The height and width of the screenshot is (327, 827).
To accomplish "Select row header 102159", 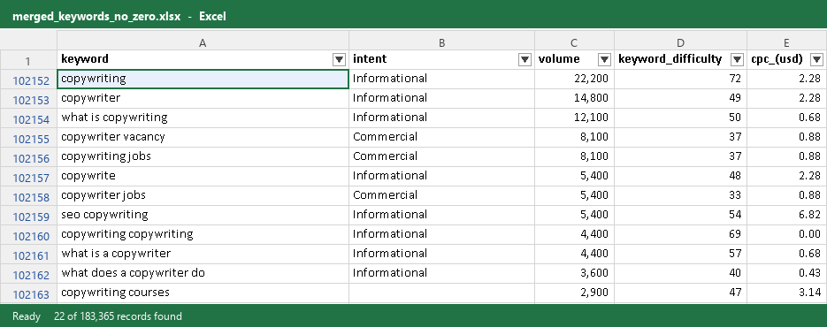I will (28, 216).
